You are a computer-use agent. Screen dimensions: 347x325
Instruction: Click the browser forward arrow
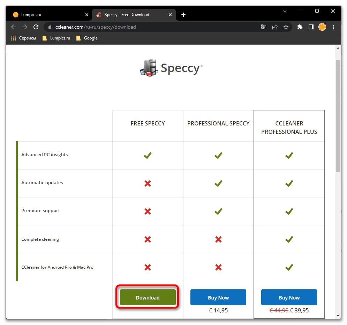(x=25, y=27)
